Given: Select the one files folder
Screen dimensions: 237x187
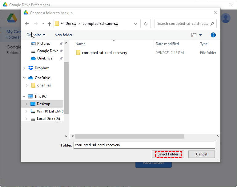Looking at the screenshot, I should [x=44, y=85].
